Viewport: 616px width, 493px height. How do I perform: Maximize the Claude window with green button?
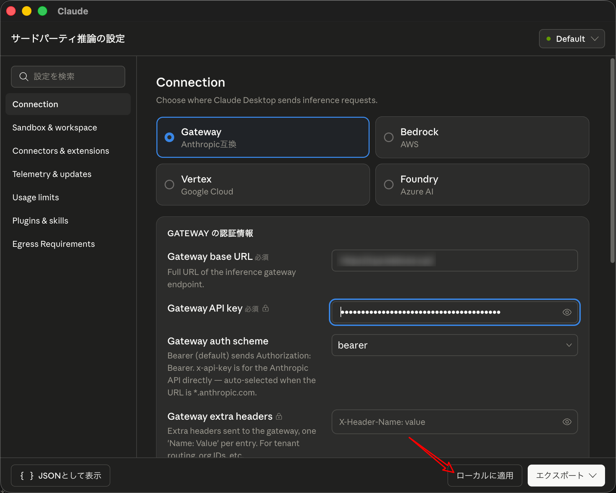click(x=42, y=11)
